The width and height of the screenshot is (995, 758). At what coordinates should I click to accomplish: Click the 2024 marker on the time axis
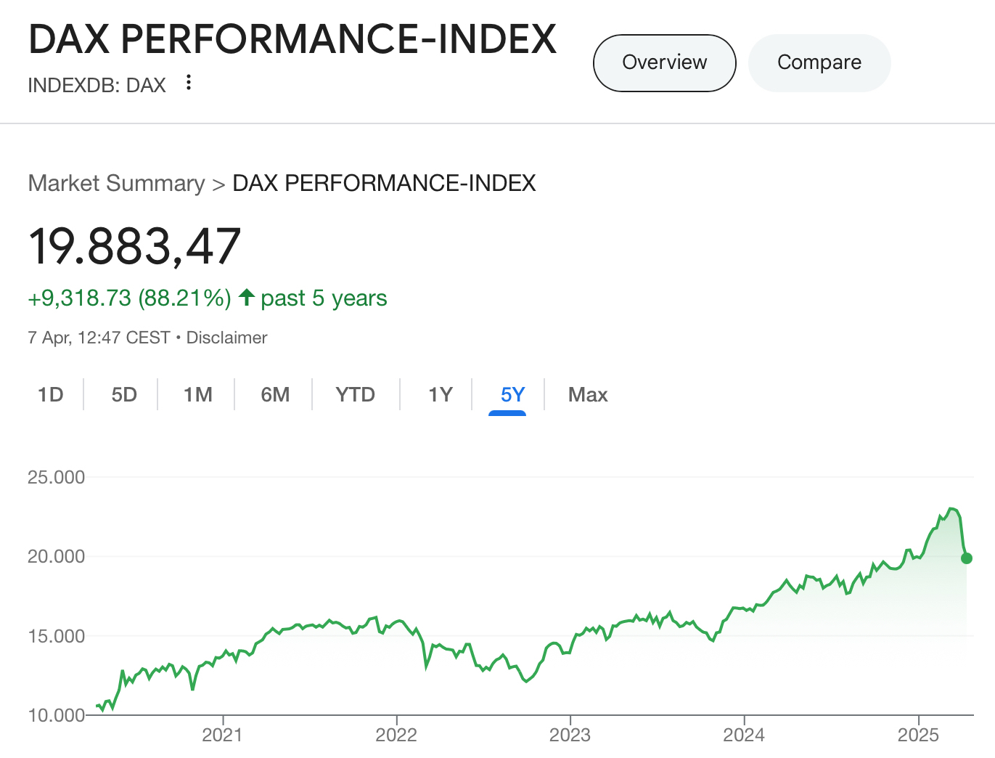coord(744,735)
